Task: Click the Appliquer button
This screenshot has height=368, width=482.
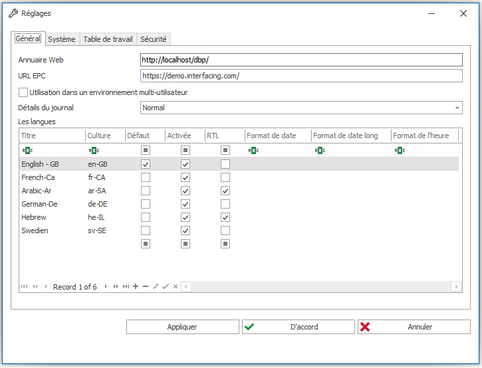Action: click(x=182, y=327)
